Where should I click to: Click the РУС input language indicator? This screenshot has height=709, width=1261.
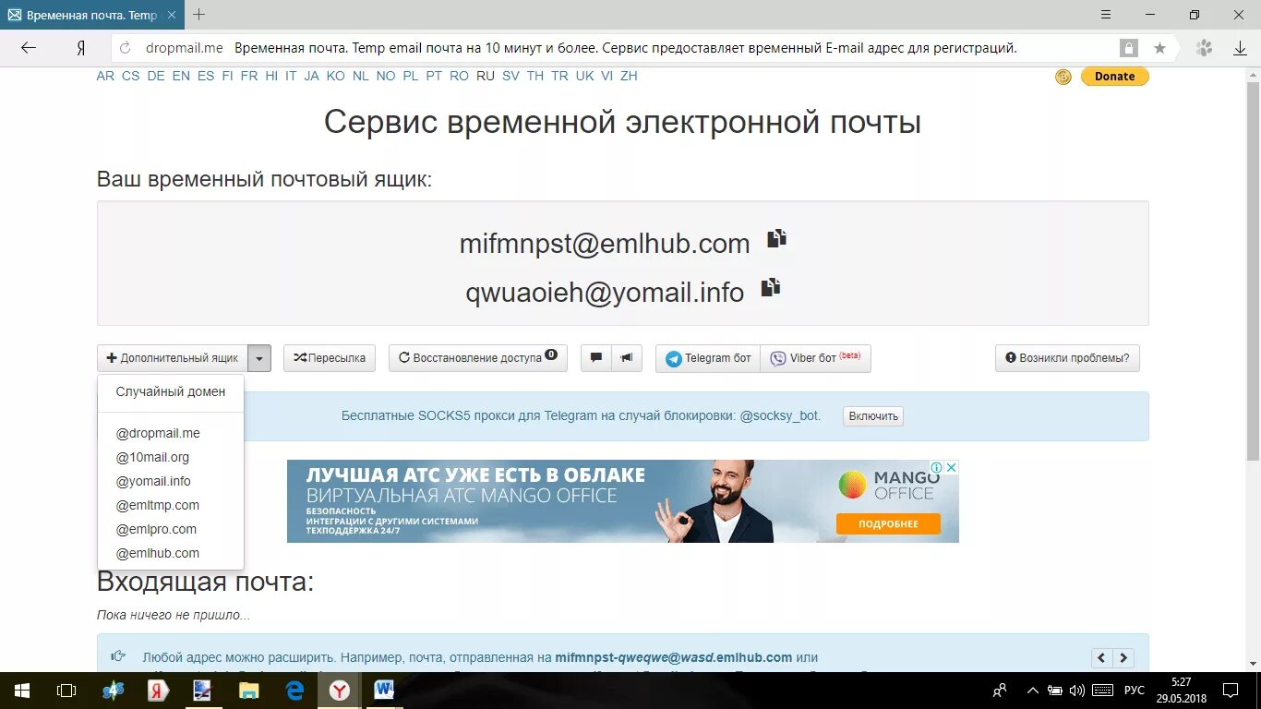pyautogui.click(x=1134, y=691)
